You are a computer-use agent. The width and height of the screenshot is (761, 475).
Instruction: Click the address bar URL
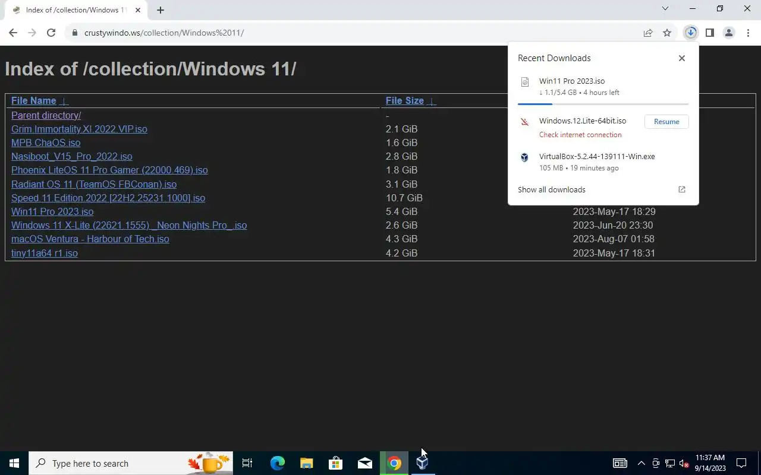coord(164,33)
